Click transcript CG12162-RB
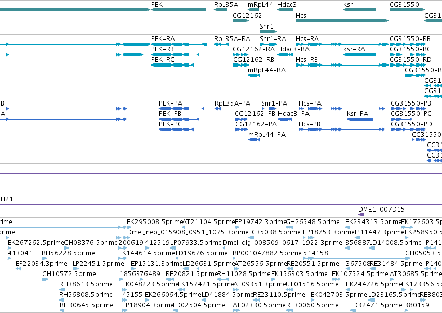The width and height of the screenshot is (442, 313). pyautogui.click(x=241, y=65)
